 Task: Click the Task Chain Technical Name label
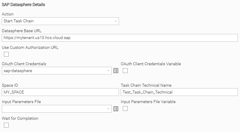tap(146, 85)
